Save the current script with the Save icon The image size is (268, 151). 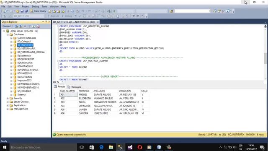[22, 11]
